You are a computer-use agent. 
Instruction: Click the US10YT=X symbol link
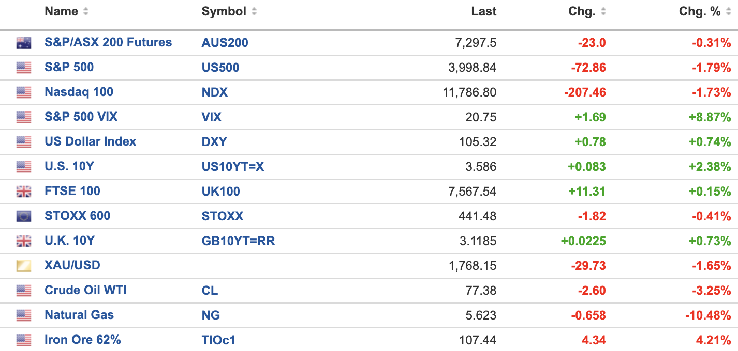tap(232, 167)
